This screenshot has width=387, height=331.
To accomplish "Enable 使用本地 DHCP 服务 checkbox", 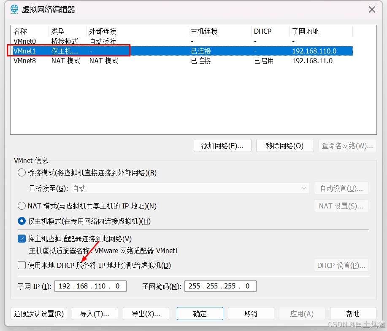I will pyautogui.click(x=22, y=265).
